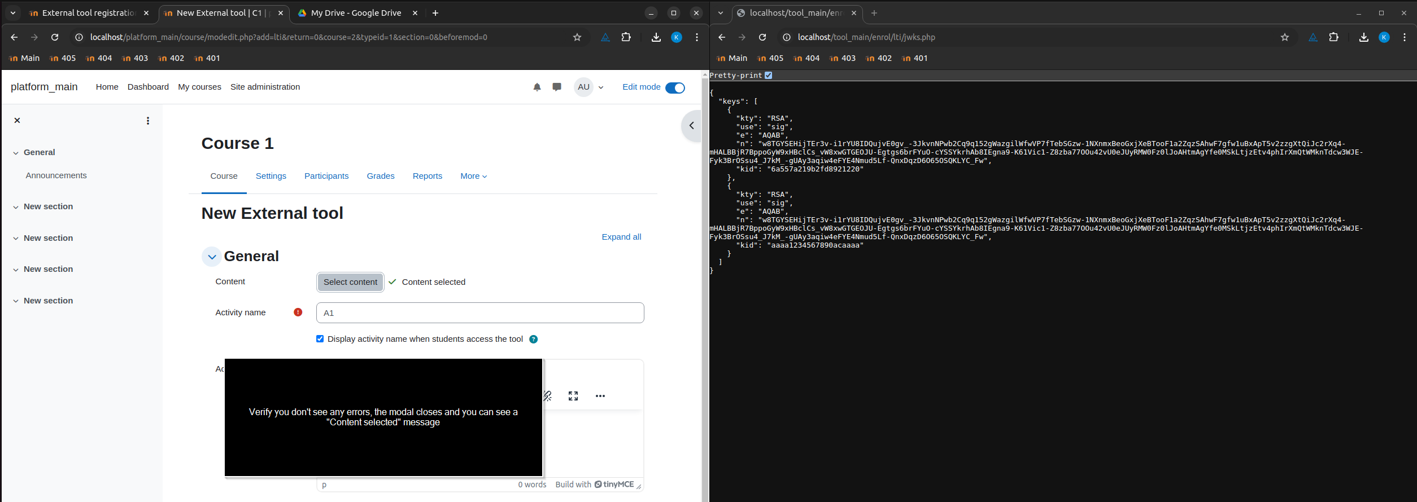The height and width of the screenshot is (502, 1417).
Task: Collapse first New section in course index
Action: coord(16,207)
